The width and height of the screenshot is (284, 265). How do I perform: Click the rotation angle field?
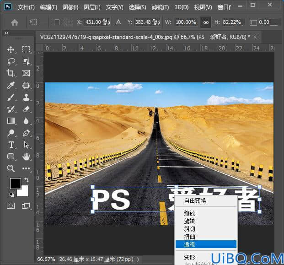(268, 22)
